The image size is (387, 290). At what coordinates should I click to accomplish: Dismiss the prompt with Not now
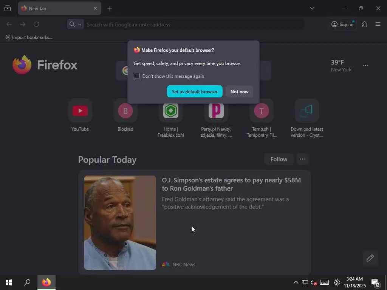(x=239, y=91)
